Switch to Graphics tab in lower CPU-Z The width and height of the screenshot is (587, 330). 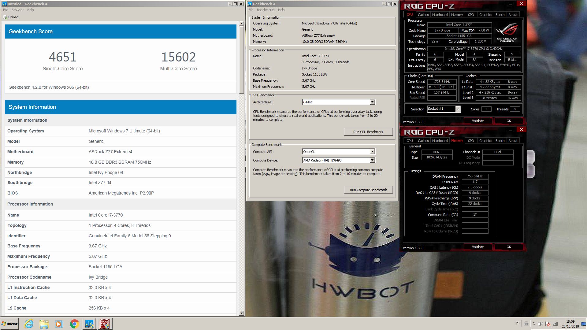485,141
